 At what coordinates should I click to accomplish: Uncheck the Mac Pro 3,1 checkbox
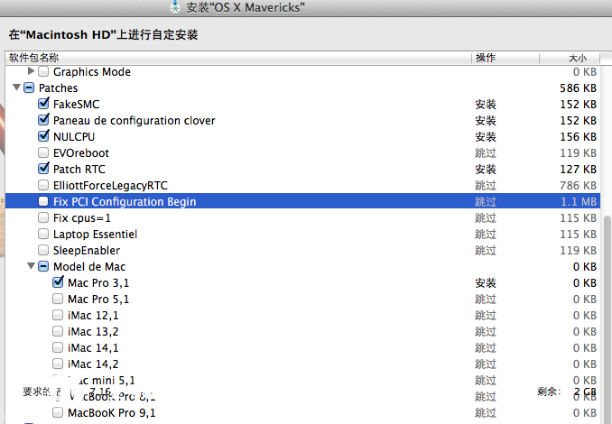coord(58,283)
